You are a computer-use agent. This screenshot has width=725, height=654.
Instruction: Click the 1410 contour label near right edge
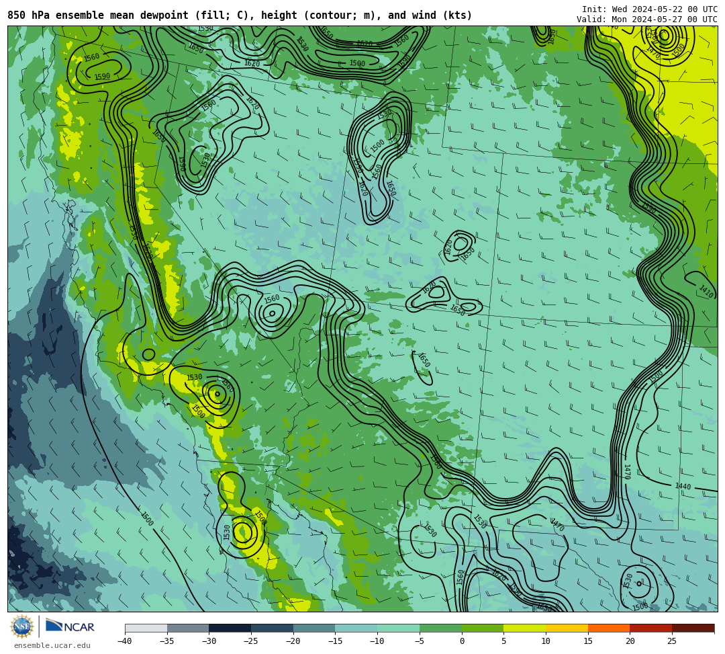(706, 291)
